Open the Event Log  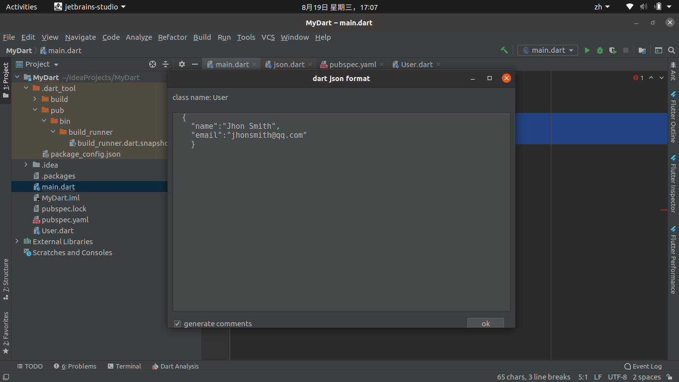point(643,367)
